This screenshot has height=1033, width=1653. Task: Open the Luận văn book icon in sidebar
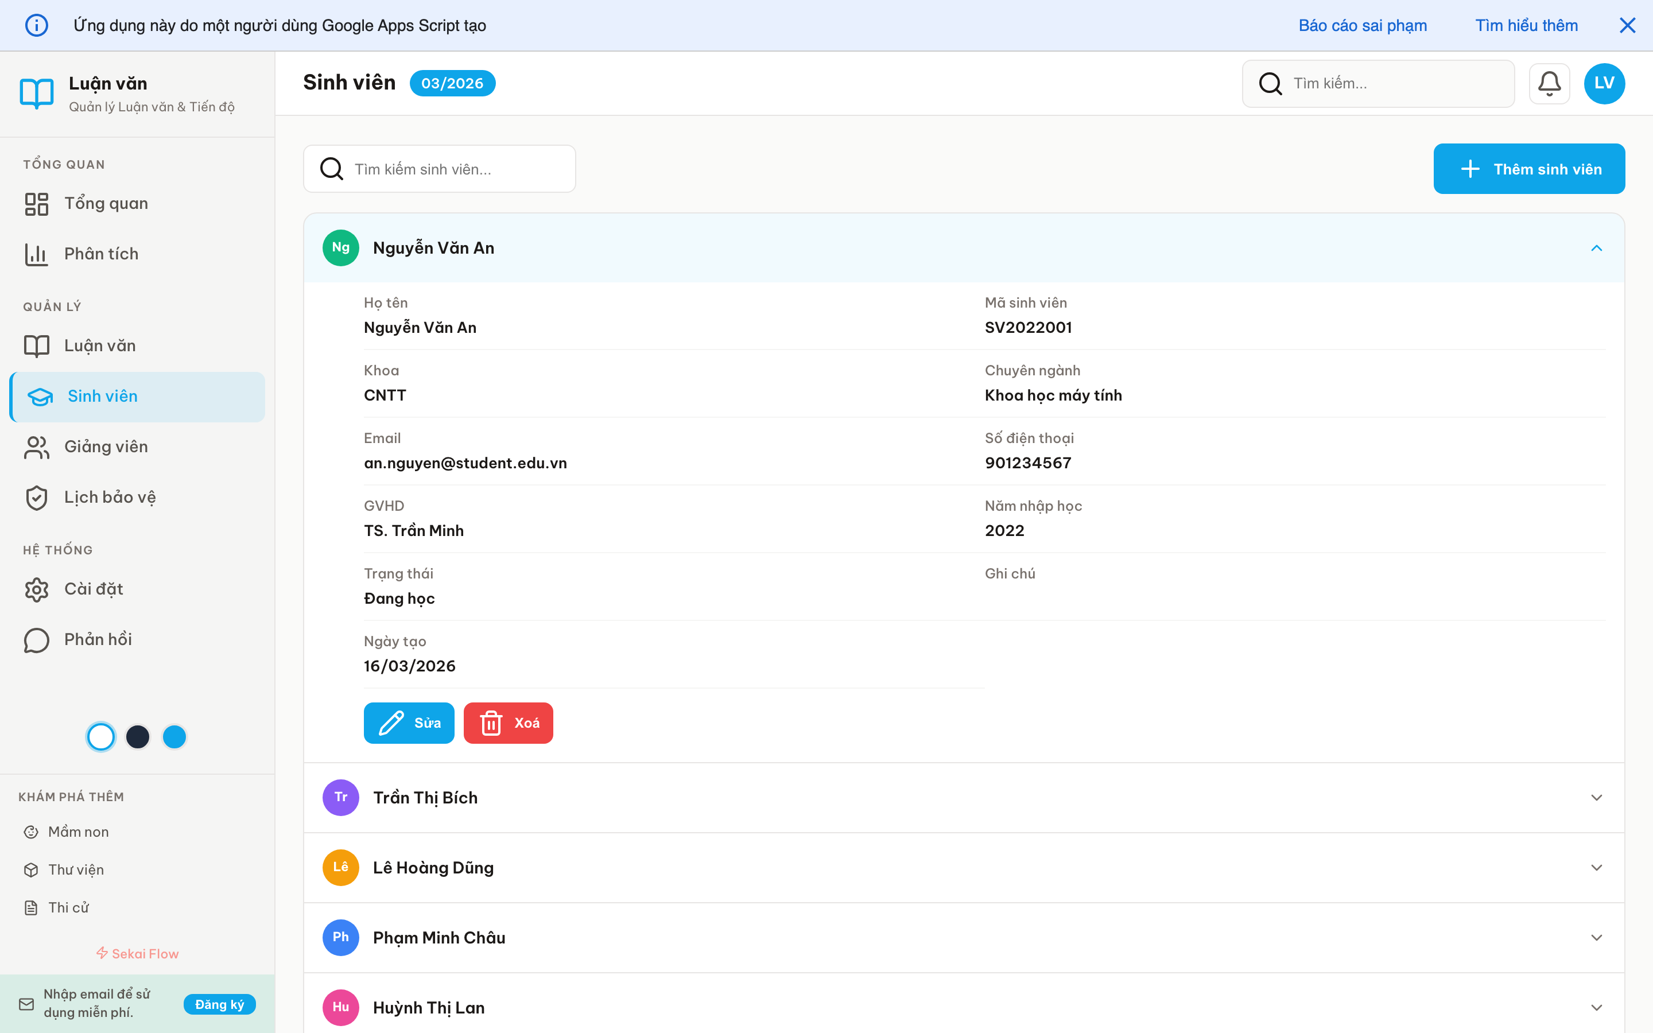point(36,345)
